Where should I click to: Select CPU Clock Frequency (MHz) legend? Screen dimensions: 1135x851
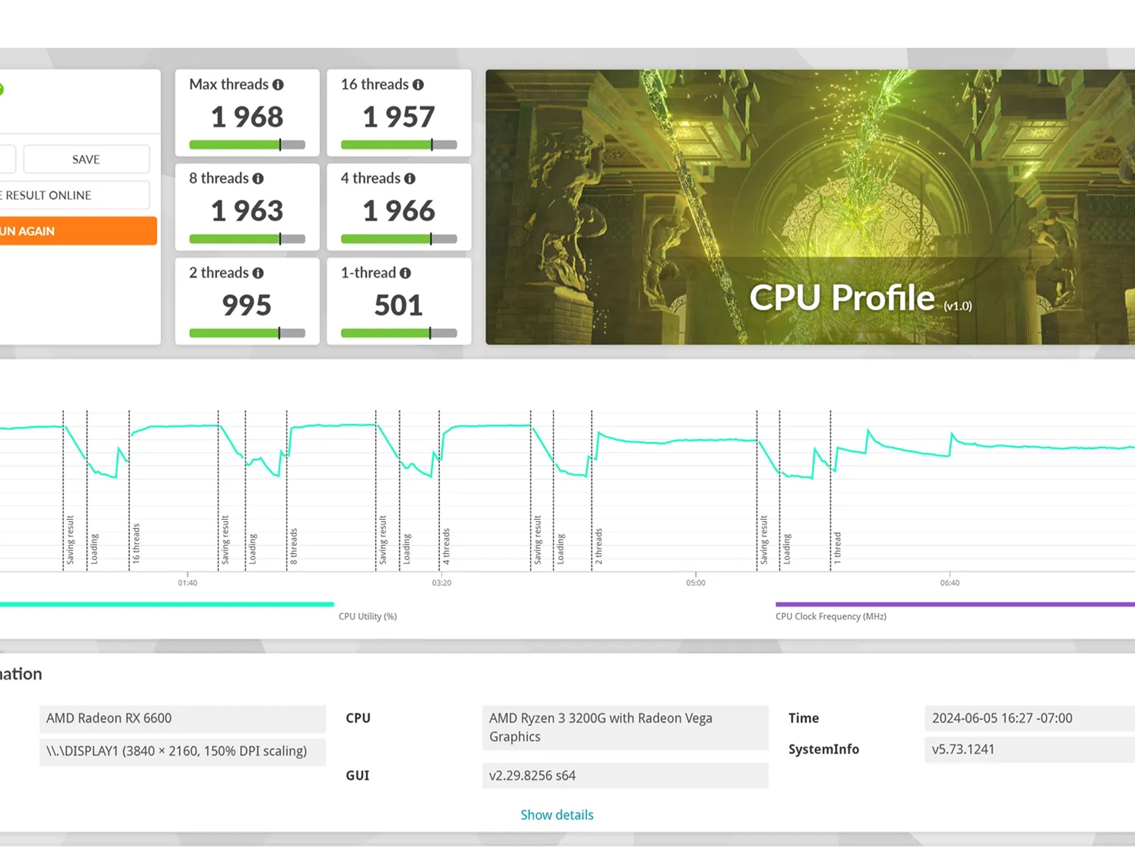coord(831,617)
